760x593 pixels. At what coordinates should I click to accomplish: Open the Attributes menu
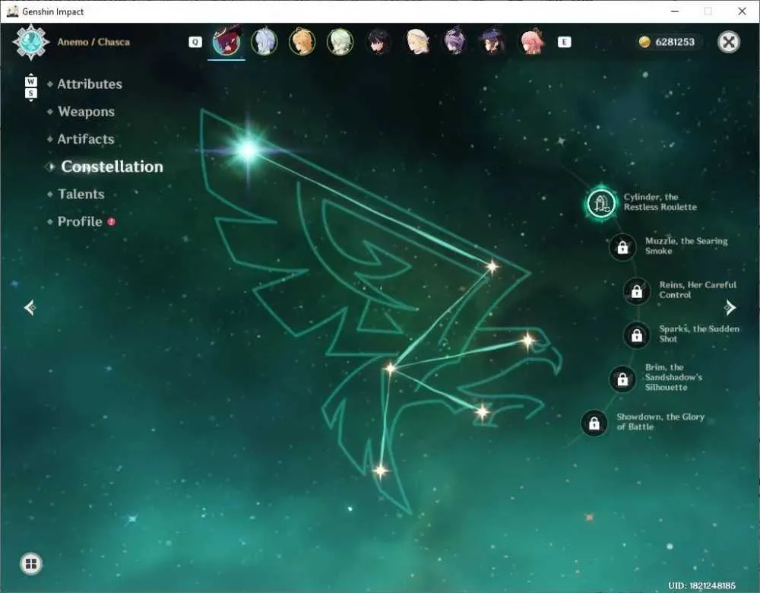tap(90, 84)
